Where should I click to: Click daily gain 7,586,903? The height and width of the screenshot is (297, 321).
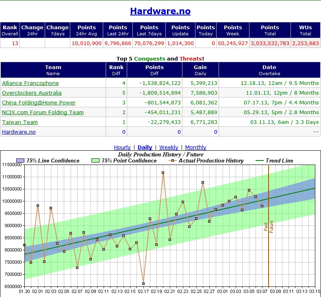coord(204,93)
